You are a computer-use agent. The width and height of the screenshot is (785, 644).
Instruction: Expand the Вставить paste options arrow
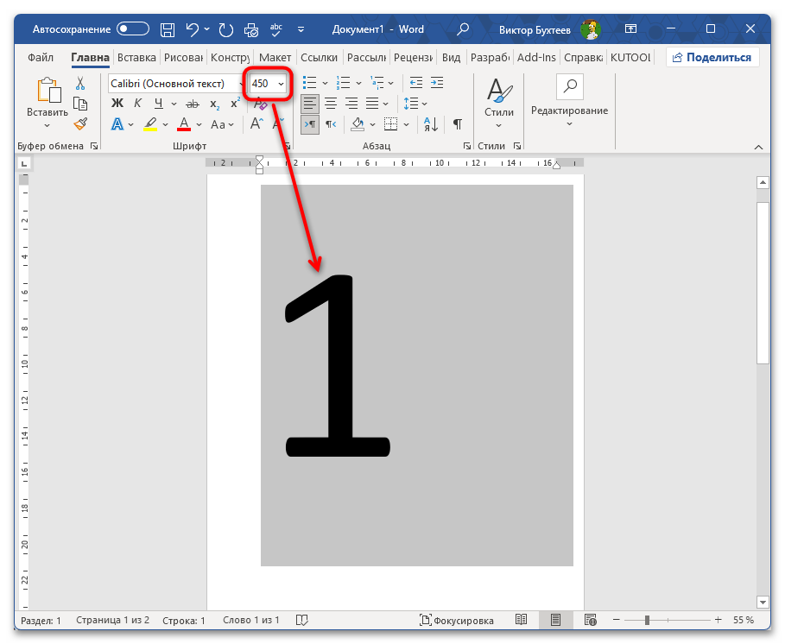pyautogui.click(x=47, y=126)
